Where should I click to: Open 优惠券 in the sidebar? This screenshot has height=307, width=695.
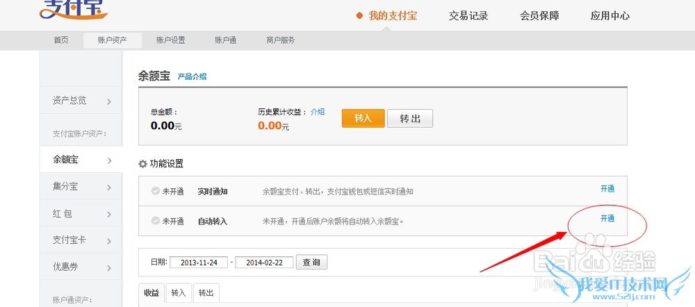point(81,267)
